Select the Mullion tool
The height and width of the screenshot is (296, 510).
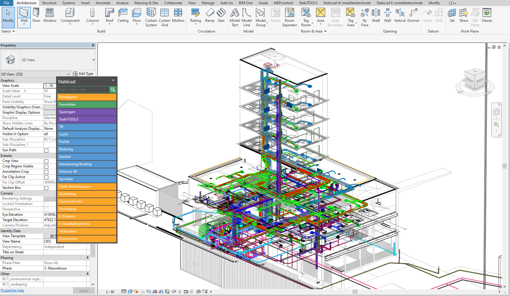(178, 16)
